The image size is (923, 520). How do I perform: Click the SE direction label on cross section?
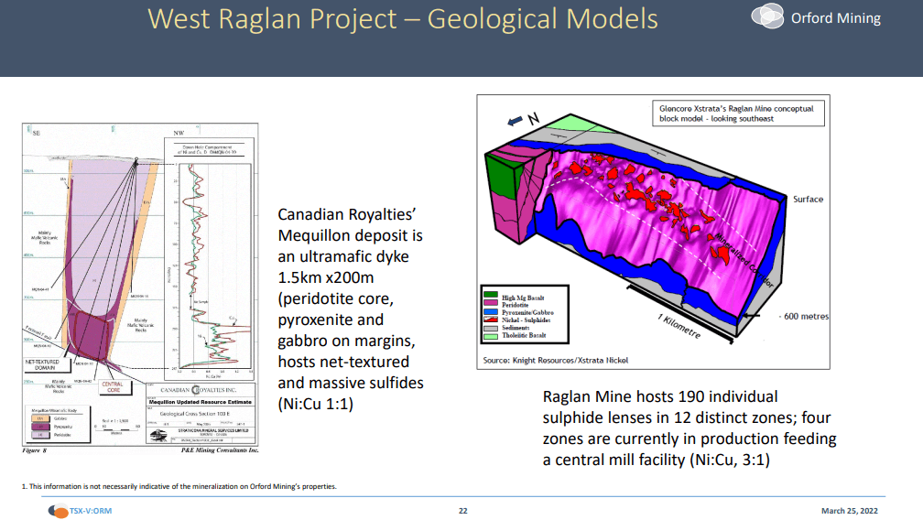pyautogui.click(x=36, y=133)
